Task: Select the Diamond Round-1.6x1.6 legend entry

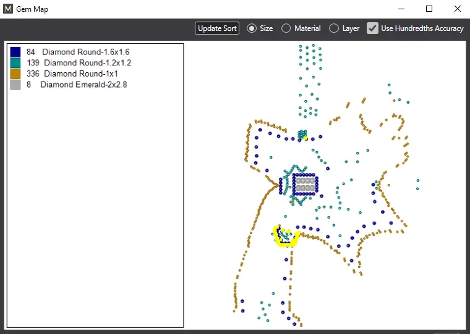Action: [85, 52]
